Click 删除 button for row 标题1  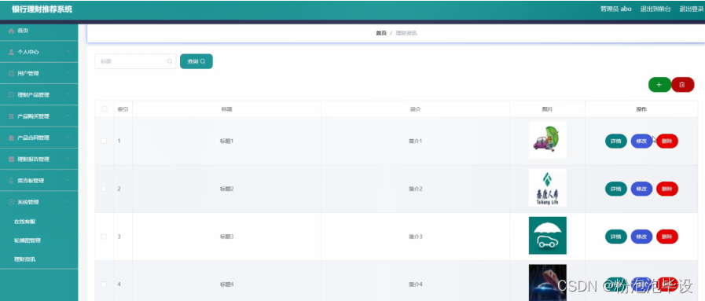click(667, 141)
